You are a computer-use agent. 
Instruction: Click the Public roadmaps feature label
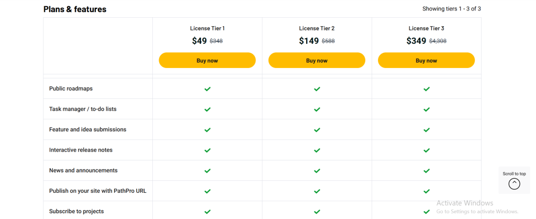click(71, 89)
